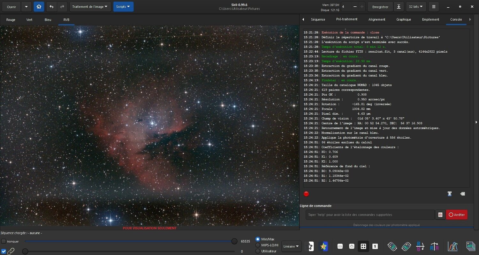The image size is (479, 255).
Task: Enable the tronquer checkbox
Action: pos(4,241)
